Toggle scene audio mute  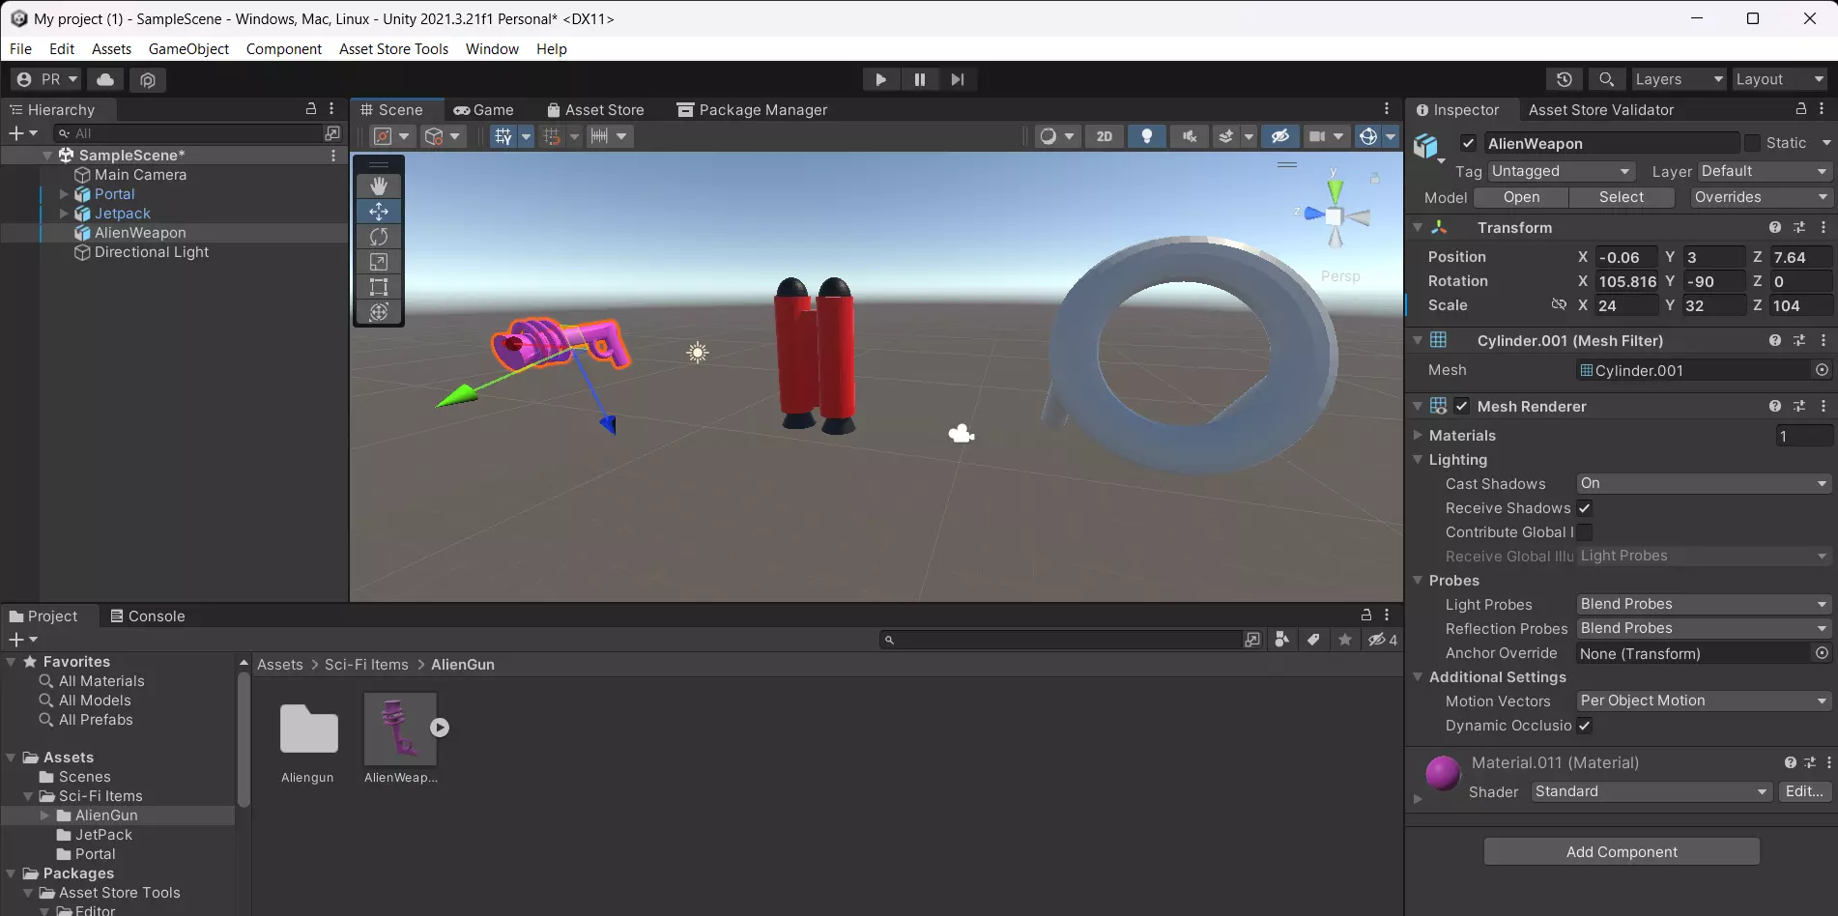(1189, 136)
